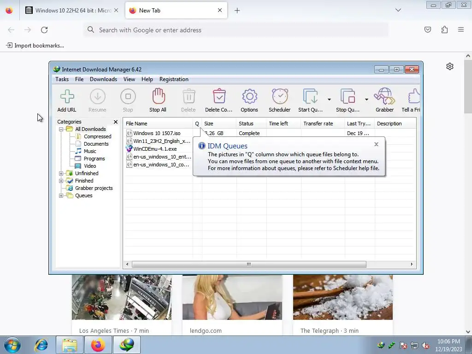
Task: Open the View menu in IDM
Action: [129, 79]
